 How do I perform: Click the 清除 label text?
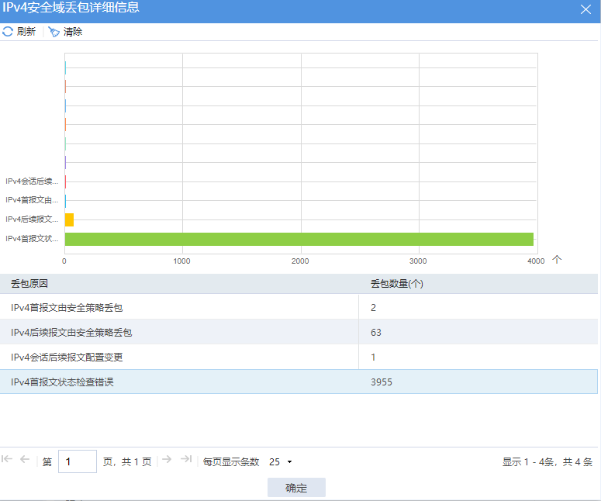tap(73, 32)
